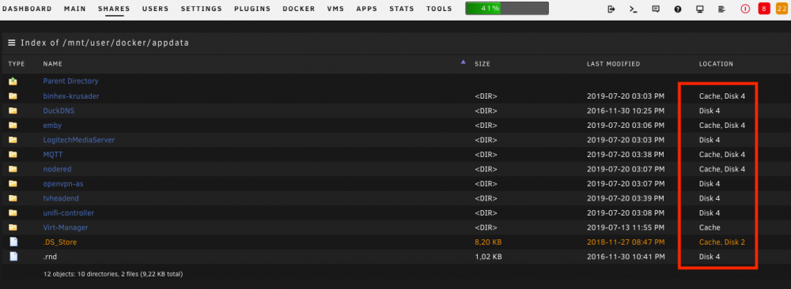Click the 41% array usage progress bar
Viewport: 791px width, 289px height.
click(507, 9)
